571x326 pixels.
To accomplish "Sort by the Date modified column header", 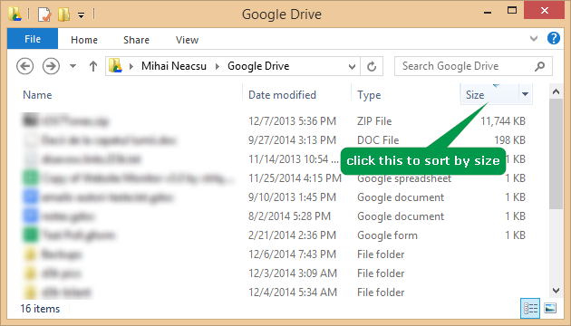I will pyautogui.click(x=282, y=95).
